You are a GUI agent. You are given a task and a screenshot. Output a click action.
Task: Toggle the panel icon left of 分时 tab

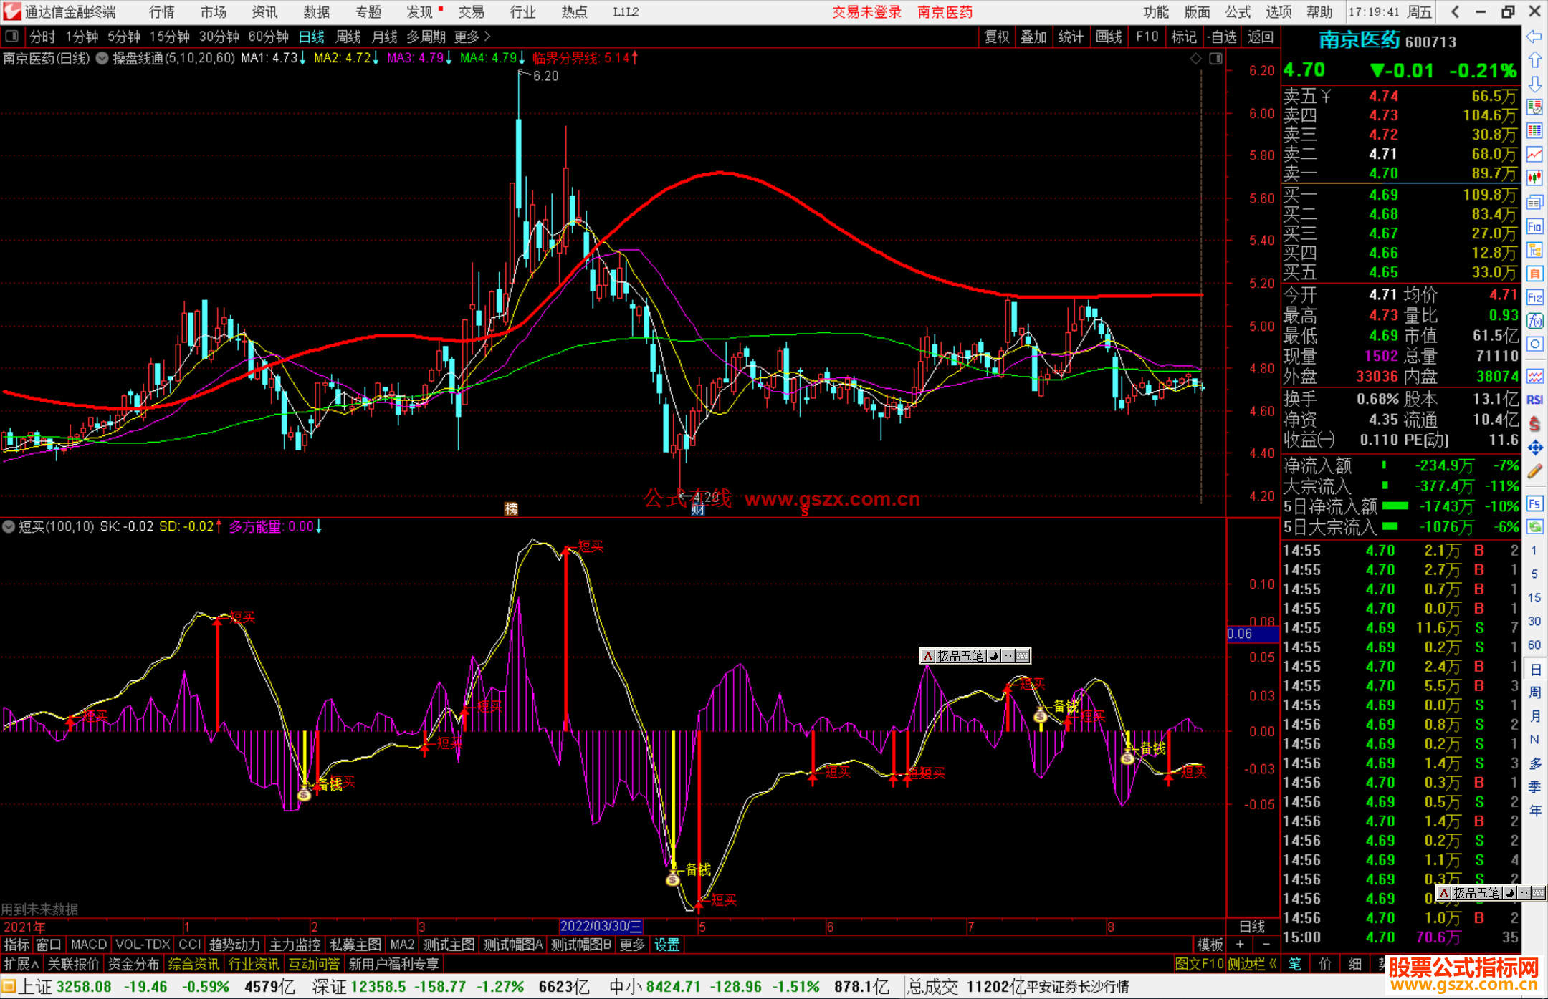pos(11,36)
